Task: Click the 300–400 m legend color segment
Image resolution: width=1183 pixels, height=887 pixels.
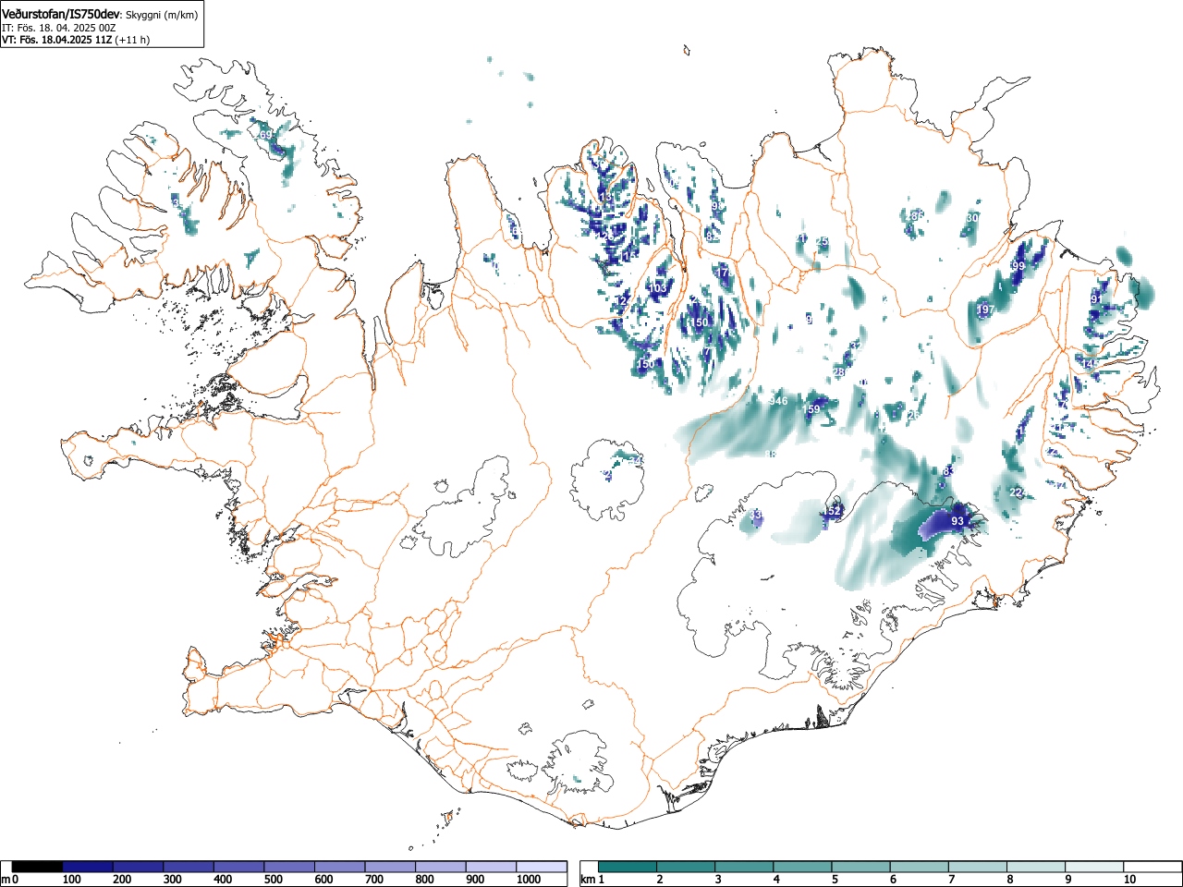Action: 189,867
